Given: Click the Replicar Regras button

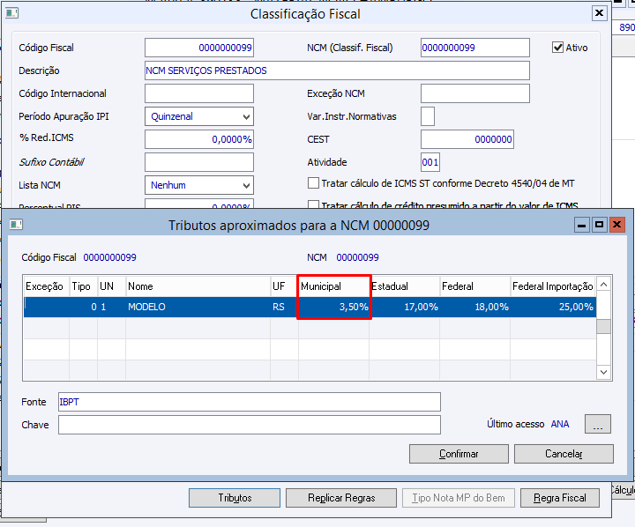Looking at the screenshot, I should point(341,498).
